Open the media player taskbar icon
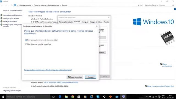This screenshot has width=176, height=99. coord(85,97)
